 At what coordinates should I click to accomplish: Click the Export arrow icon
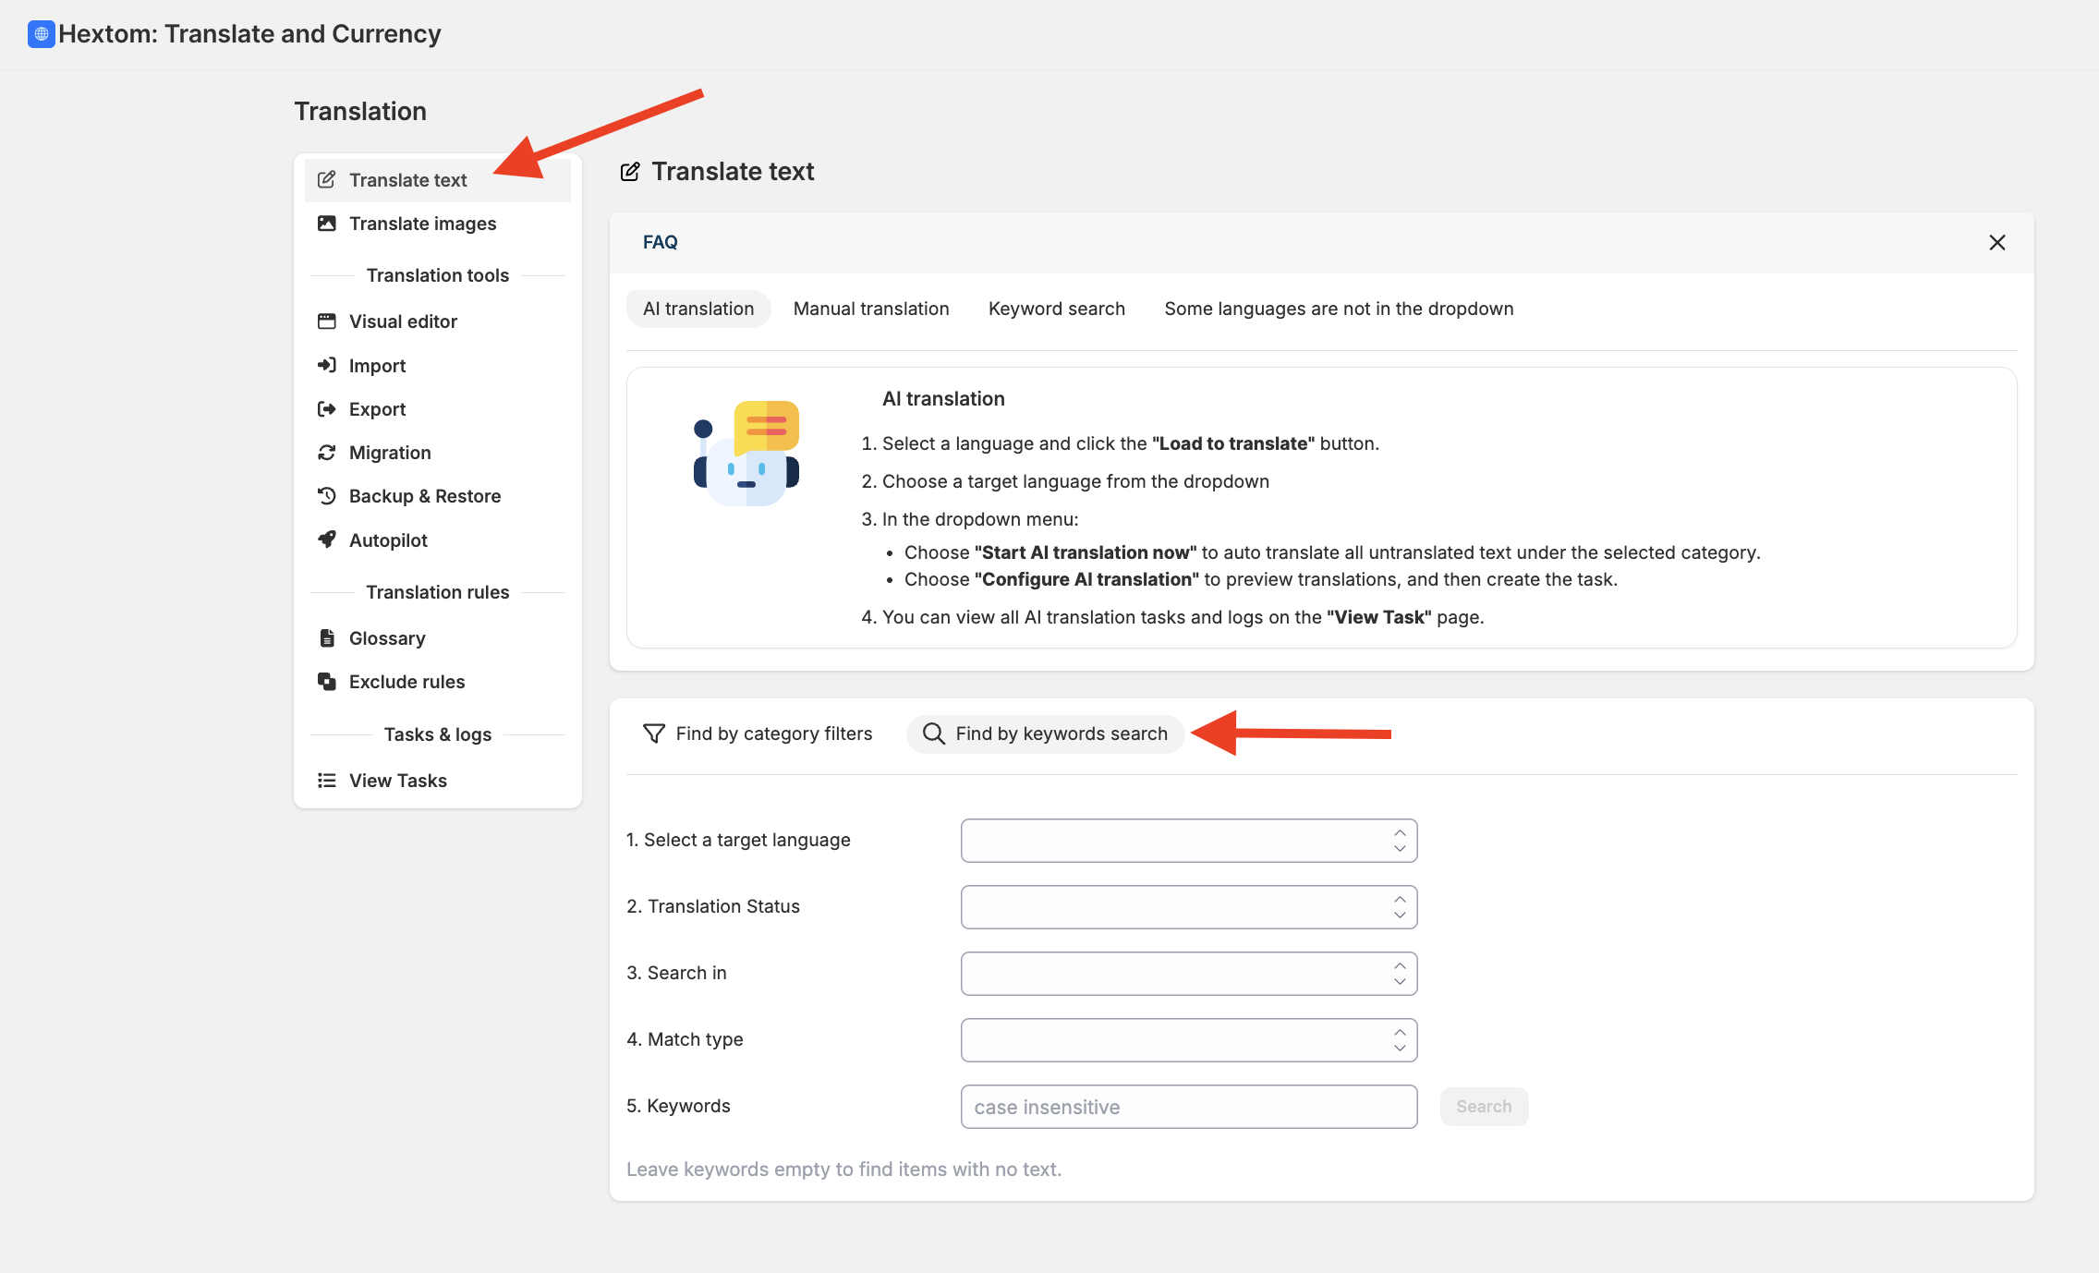pyautogui.click(x=326, y=408)
